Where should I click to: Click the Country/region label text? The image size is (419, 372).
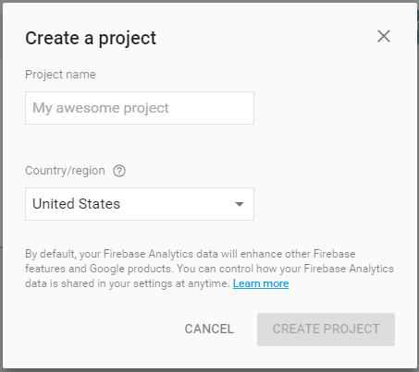point(65,171)
